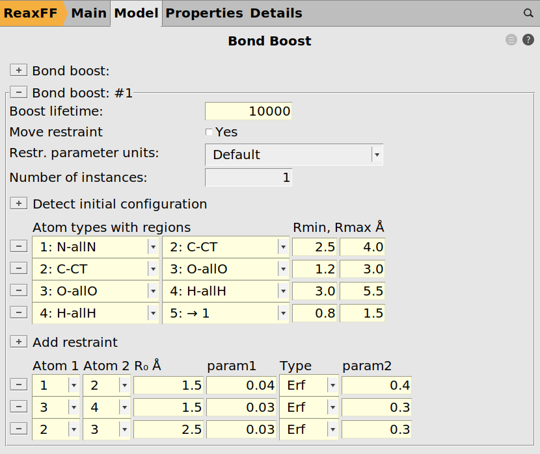This screenshot has width=540, height=454.
Task: Edit Rmin value 1.2 in second row
Action: pyautogui.click(x=315, y=269)
